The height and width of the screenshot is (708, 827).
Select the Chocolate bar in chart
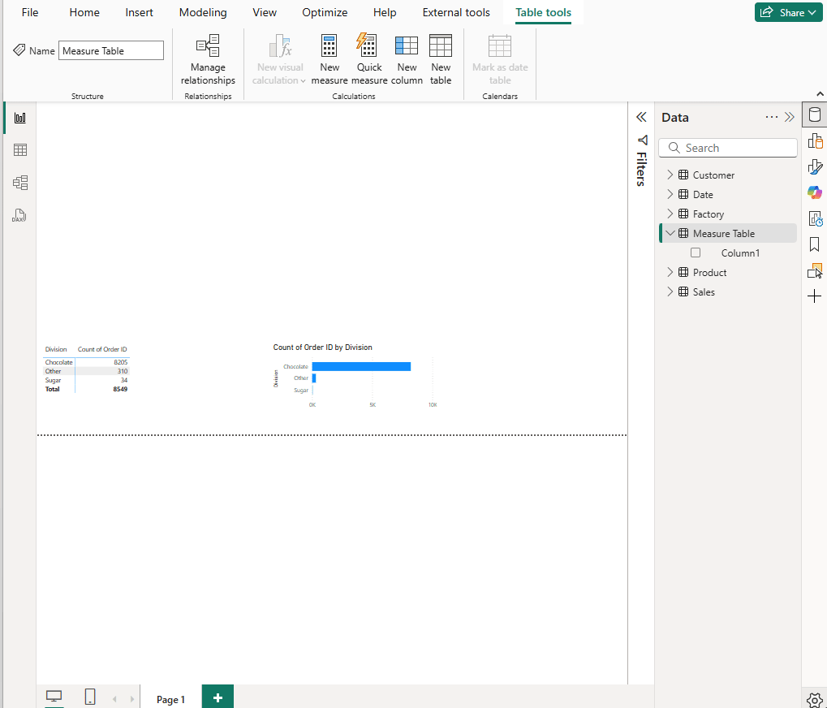tap(361, 367)
